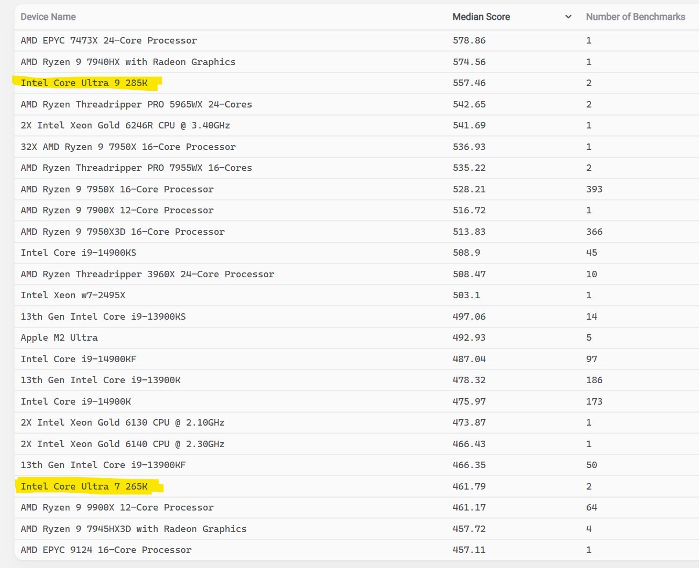Click the 393 benchmarks count cell
The image size is (699, 568).
point(594,189)
